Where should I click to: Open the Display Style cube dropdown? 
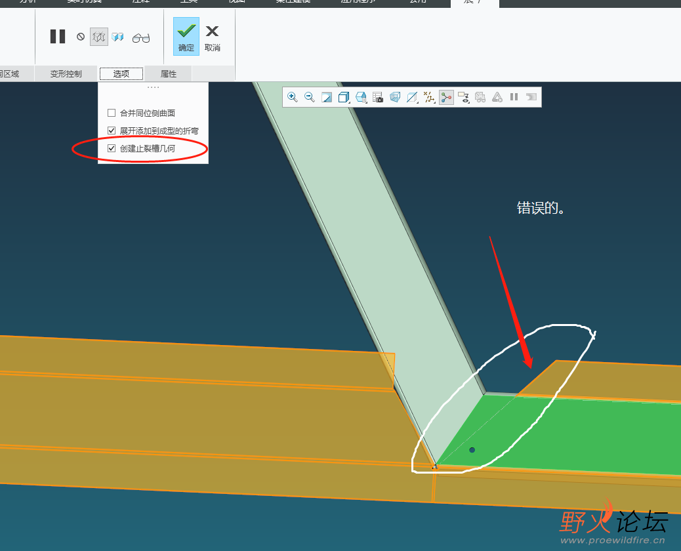tap(344, 97)
